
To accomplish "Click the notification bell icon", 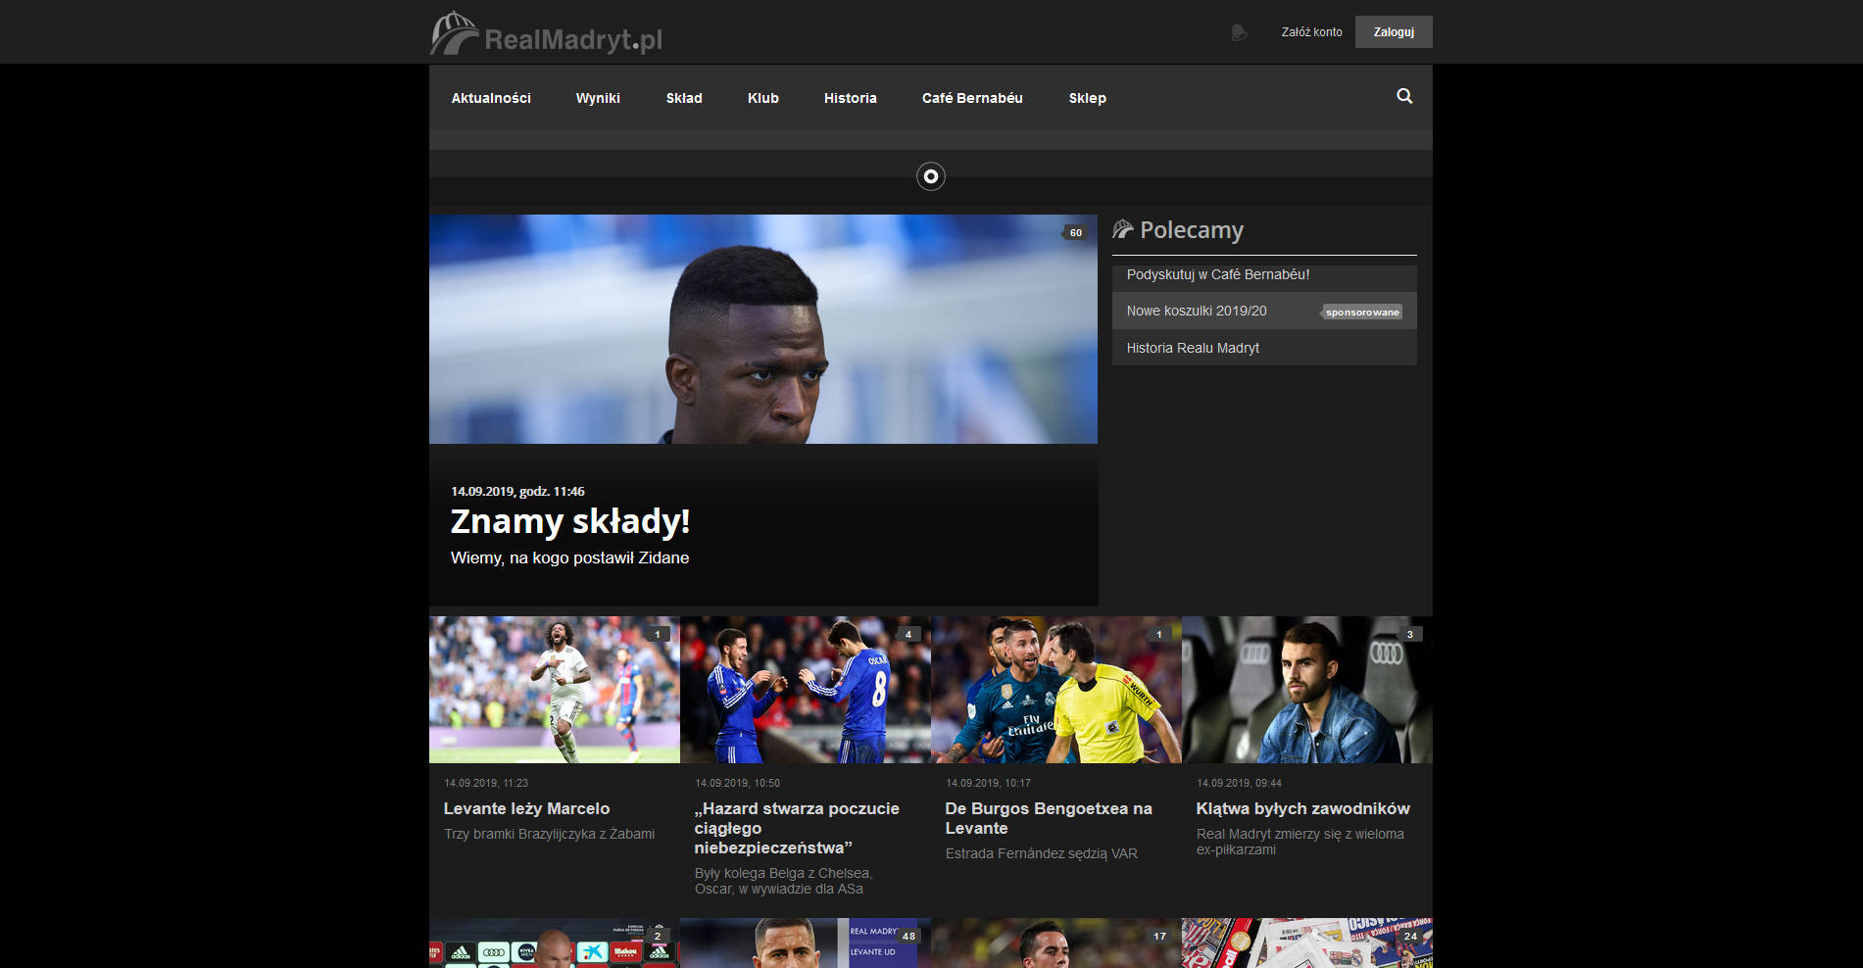I will click(1239, 32).
